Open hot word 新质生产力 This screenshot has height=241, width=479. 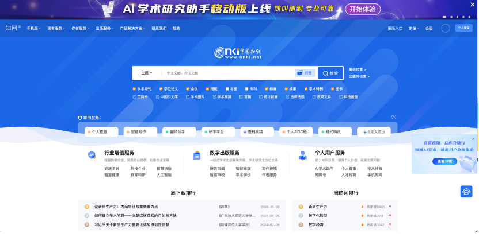click(x=318, y=207)
